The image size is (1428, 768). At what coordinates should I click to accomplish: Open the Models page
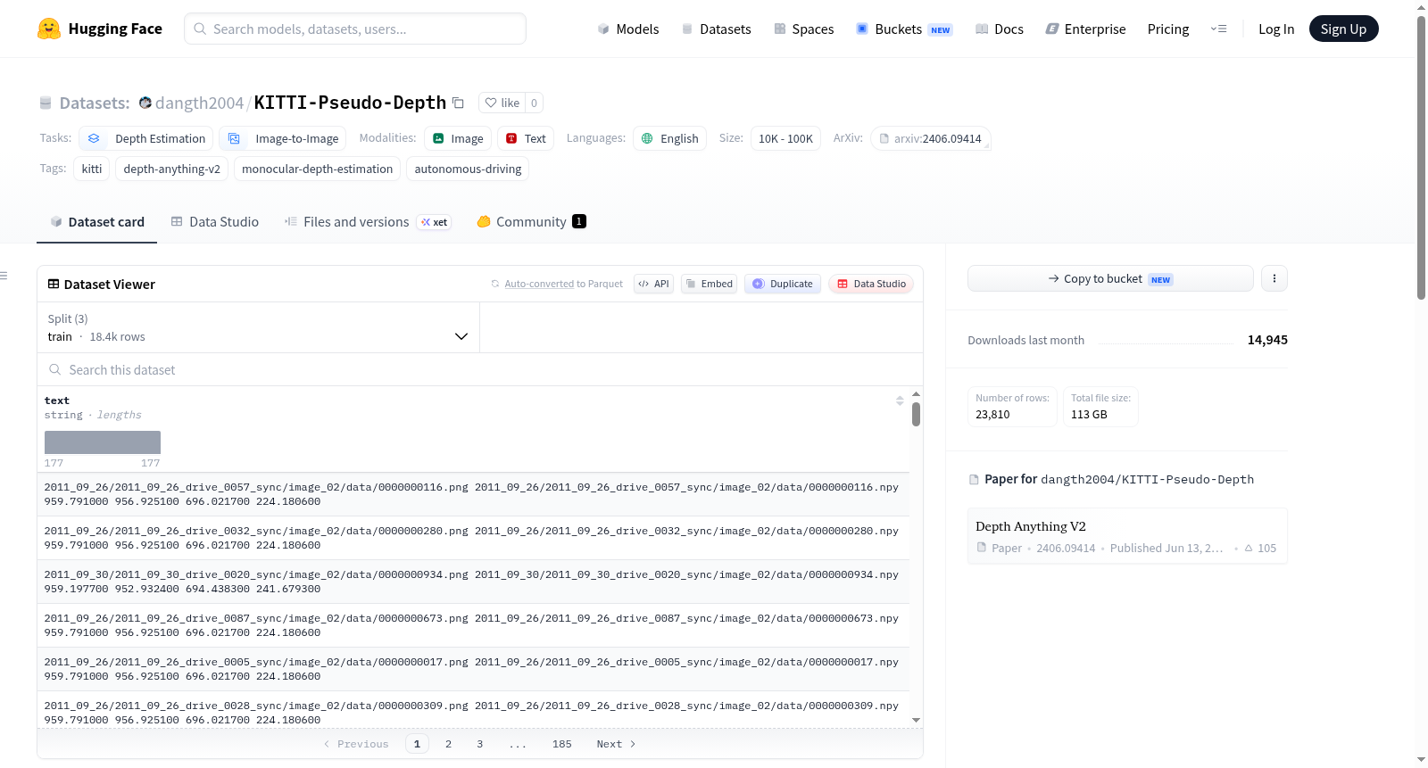pos(628,29)
